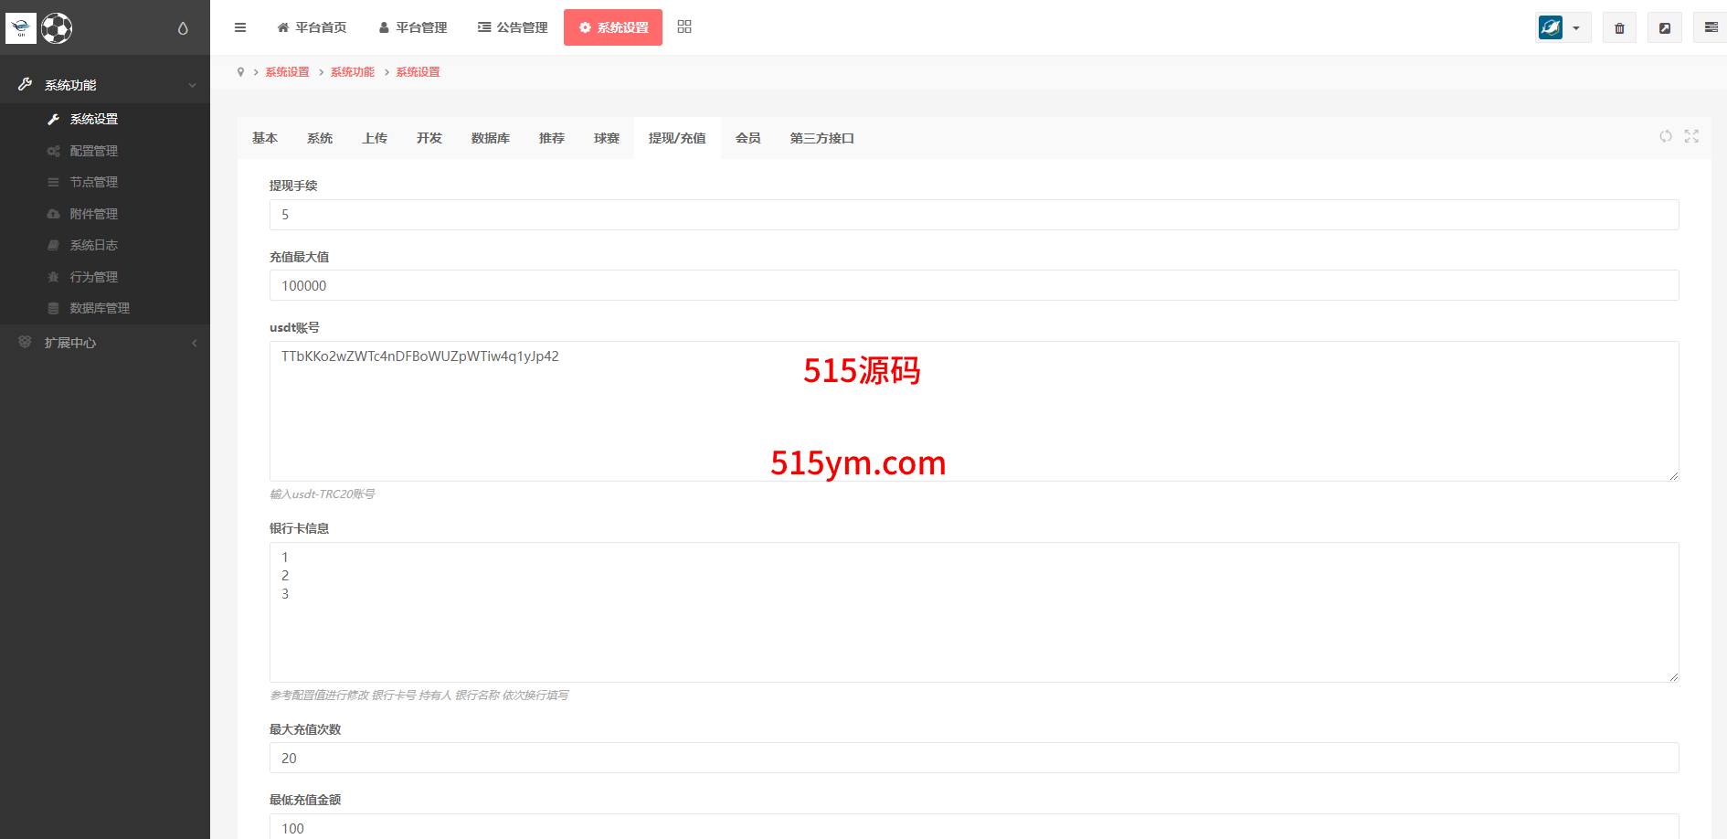Viewport: 1727px width, 839px height.
Task: Click the 系统功能 breadcrumb link
Action: point(353,72)
